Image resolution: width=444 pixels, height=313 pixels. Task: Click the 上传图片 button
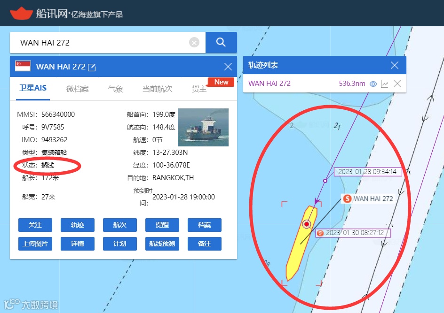pos(35,244)
